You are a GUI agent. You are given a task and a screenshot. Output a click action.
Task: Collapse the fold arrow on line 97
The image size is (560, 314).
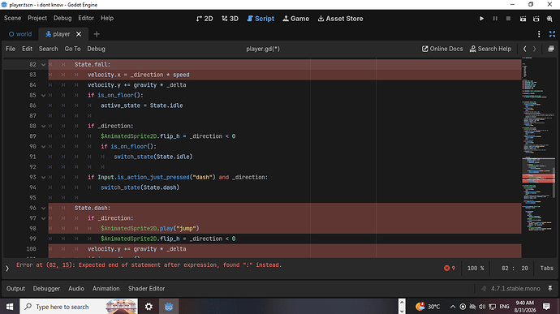43,218
